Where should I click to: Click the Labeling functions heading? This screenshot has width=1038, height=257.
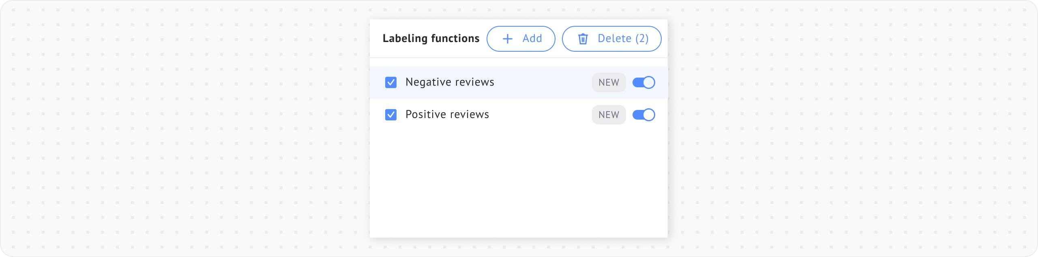[x=431, y=38]
